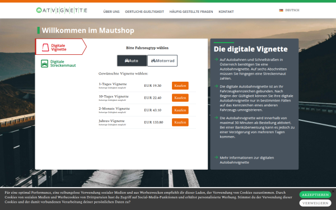Buy the 10-Tages Vignette

pos(180,97)
